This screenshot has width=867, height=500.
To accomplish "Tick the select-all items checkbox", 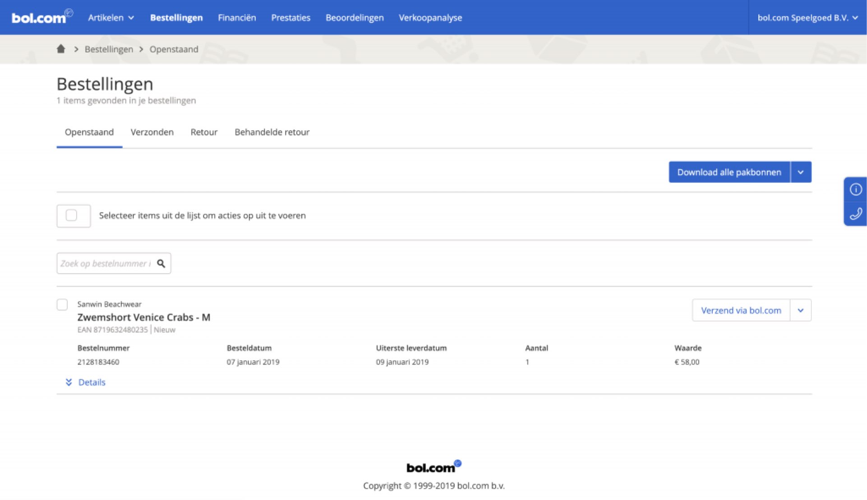I will coord(72,216).
